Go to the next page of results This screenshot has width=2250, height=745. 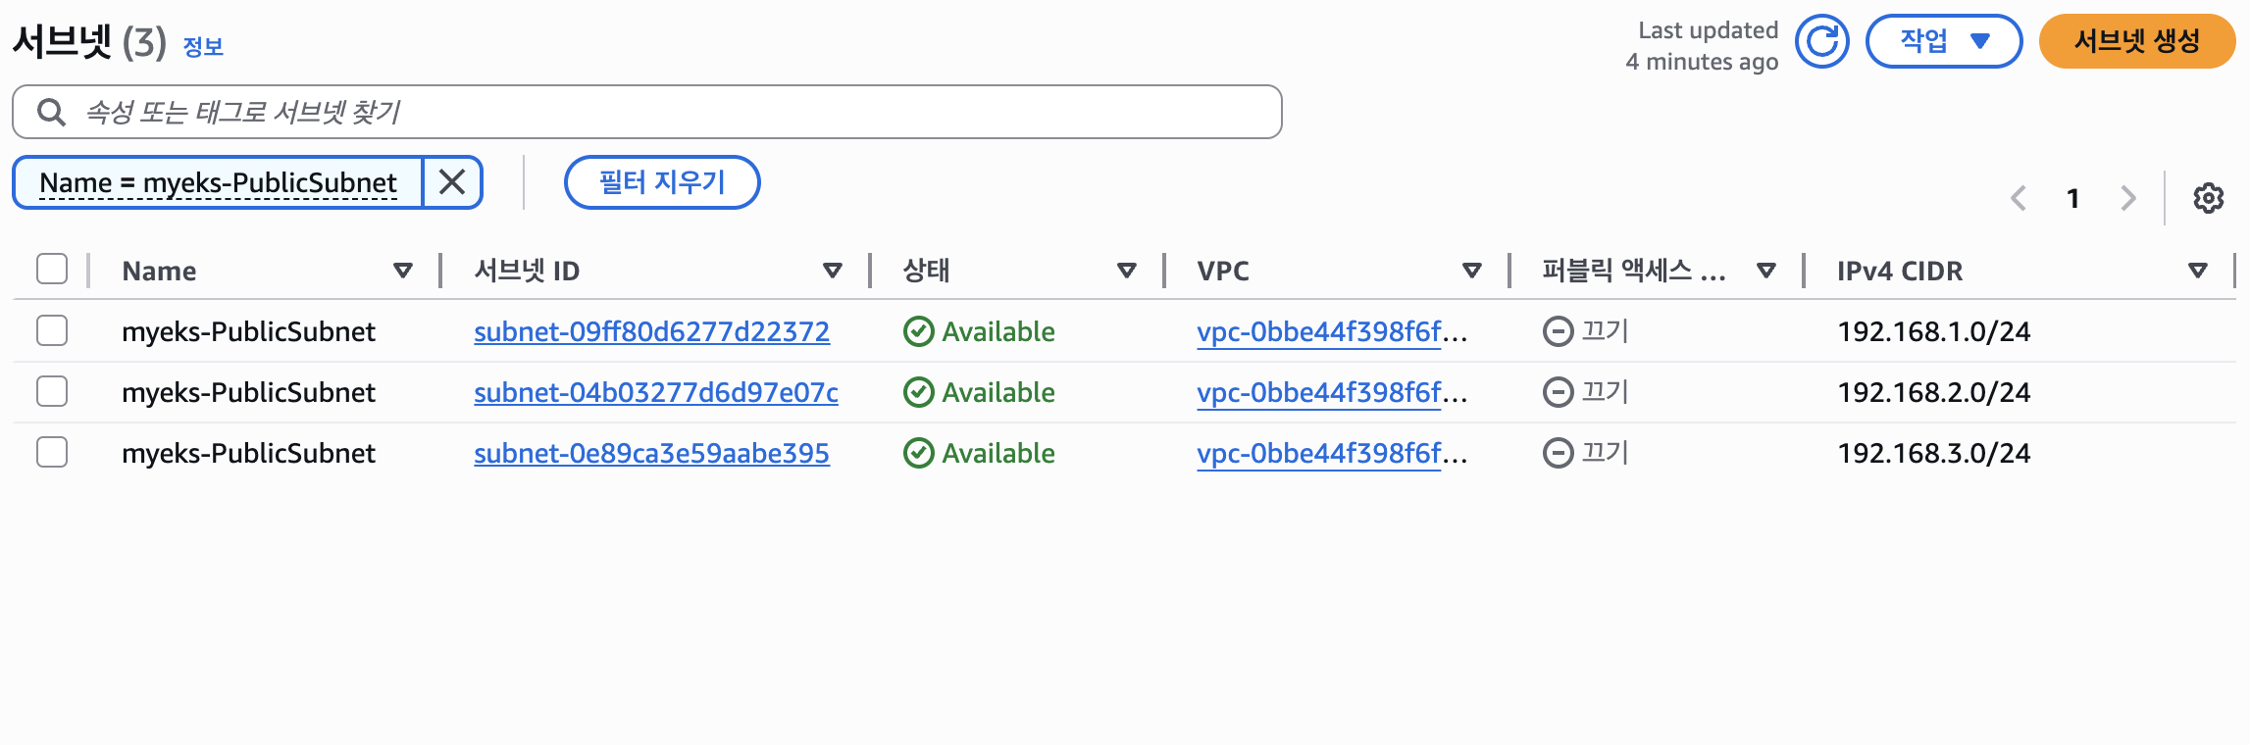(2127, 198)
